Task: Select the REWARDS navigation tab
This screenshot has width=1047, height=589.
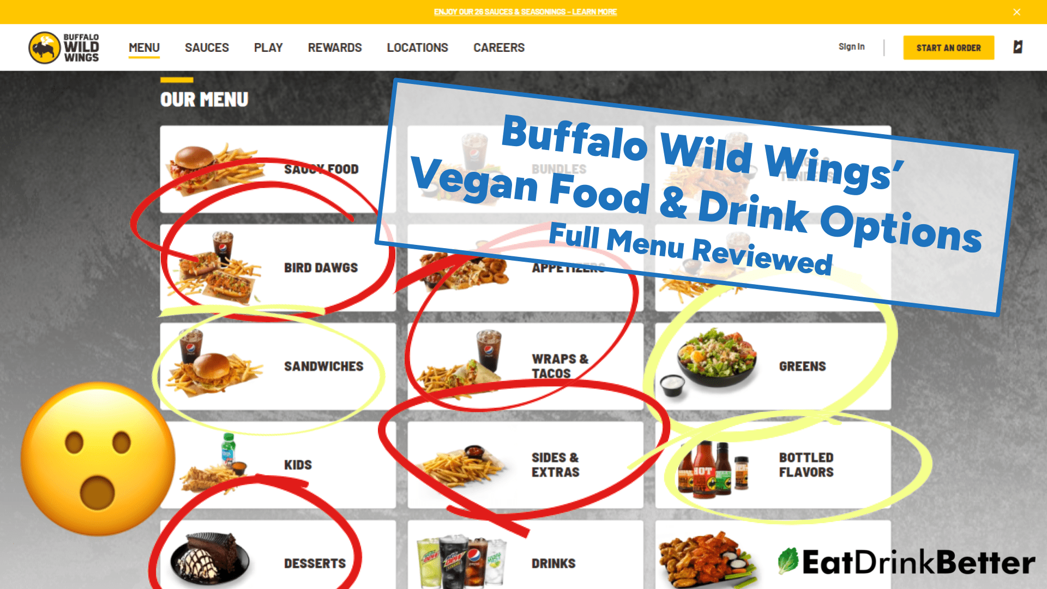Action: (334, 47)
